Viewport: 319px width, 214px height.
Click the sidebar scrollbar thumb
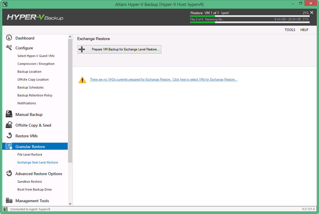(70, 101)
